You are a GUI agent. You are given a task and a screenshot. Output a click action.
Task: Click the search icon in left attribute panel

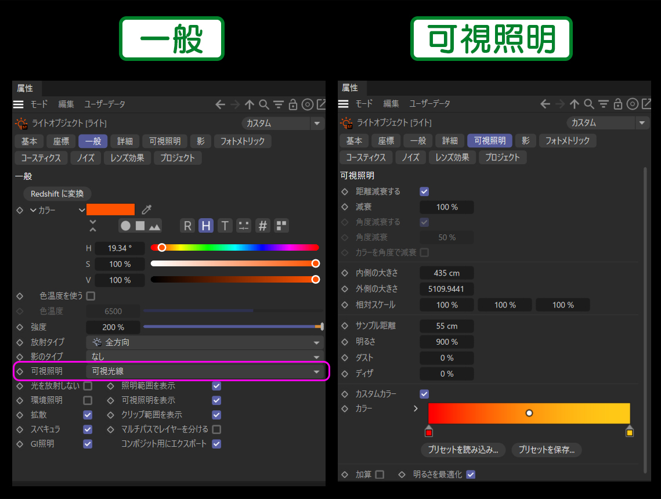[x=264, y=104]
